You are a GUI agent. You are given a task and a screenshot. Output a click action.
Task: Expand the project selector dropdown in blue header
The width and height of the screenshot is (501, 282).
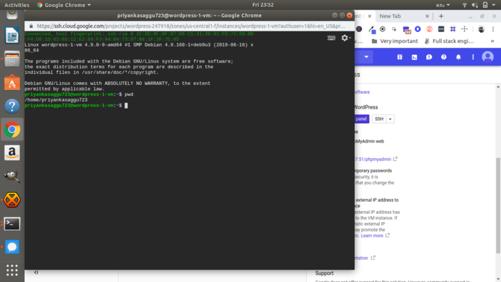[x=367, y=57]
